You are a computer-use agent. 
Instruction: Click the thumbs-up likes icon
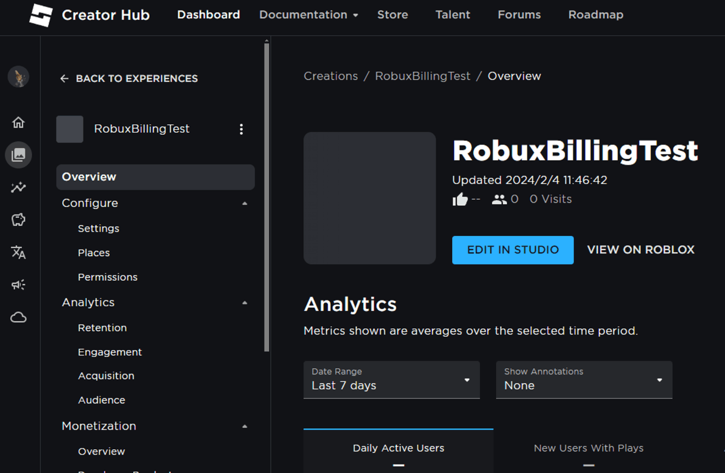pyautogui.click(x=460, y=199)
